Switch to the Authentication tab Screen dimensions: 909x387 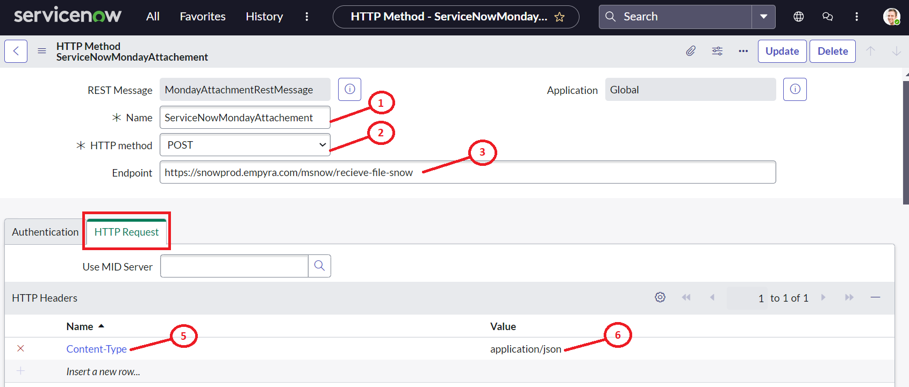(x=45, y=232)
